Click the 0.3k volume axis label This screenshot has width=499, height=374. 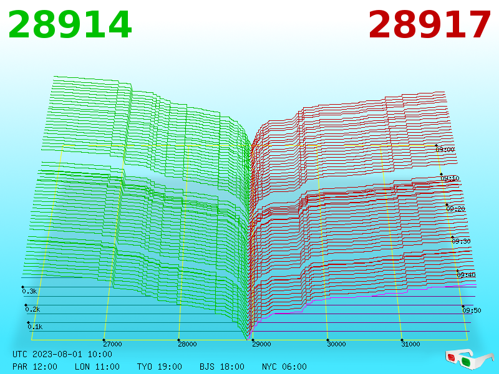(29, 291)
